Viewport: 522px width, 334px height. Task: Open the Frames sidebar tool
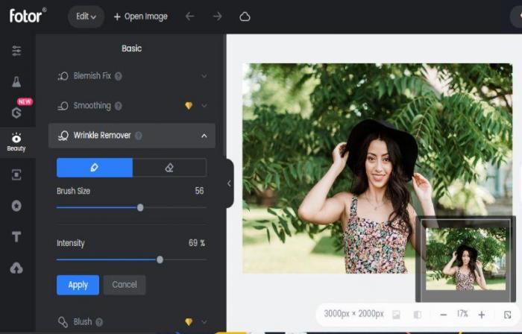[16, 174]
